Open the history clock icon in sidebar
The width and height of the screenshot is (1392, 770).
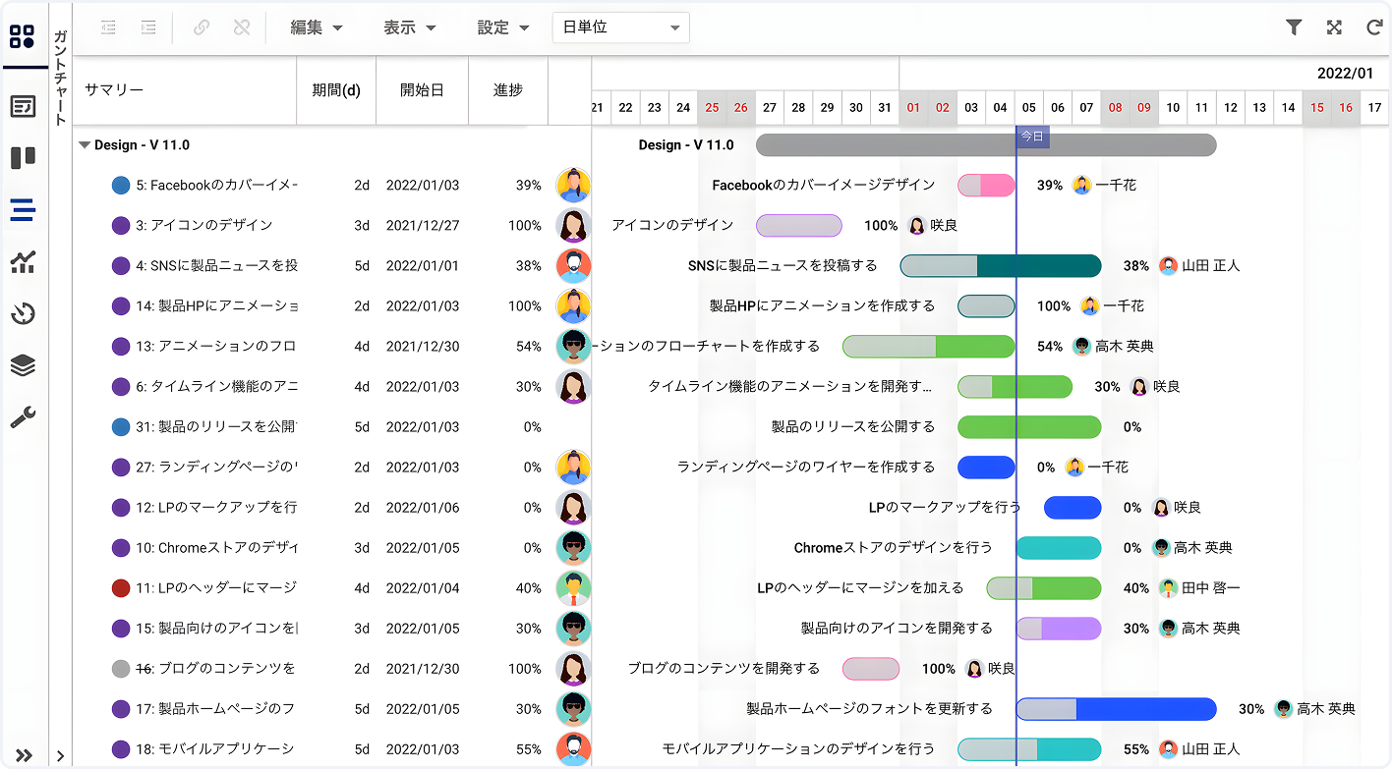tap(23, 314)
